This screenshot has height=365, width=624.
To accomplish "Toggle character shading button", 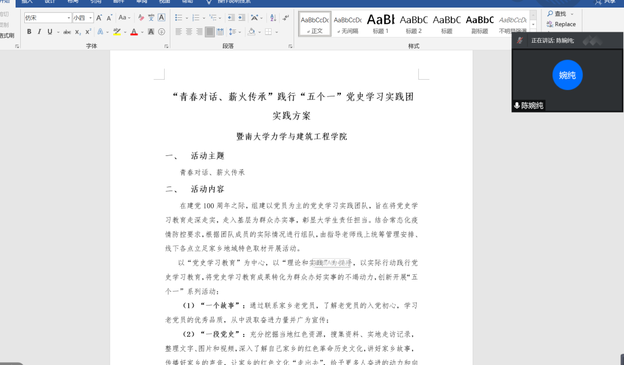I will coord(151,31).
